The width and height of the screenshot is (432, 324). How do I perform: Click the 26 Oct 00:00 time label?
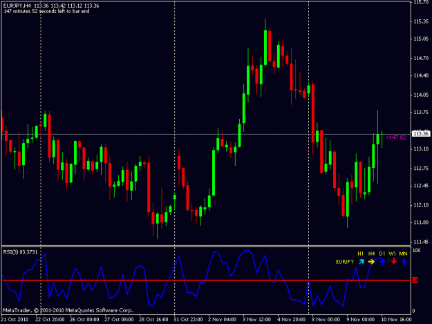[x=84, y=320]
